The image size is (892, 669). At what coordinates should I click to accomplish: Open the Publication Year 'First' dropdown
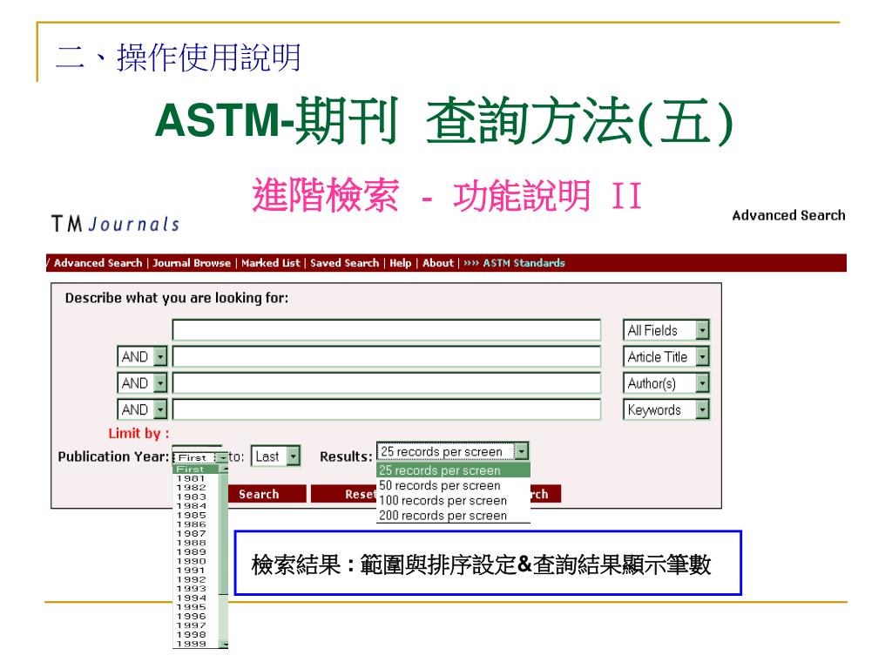(199, 456)
